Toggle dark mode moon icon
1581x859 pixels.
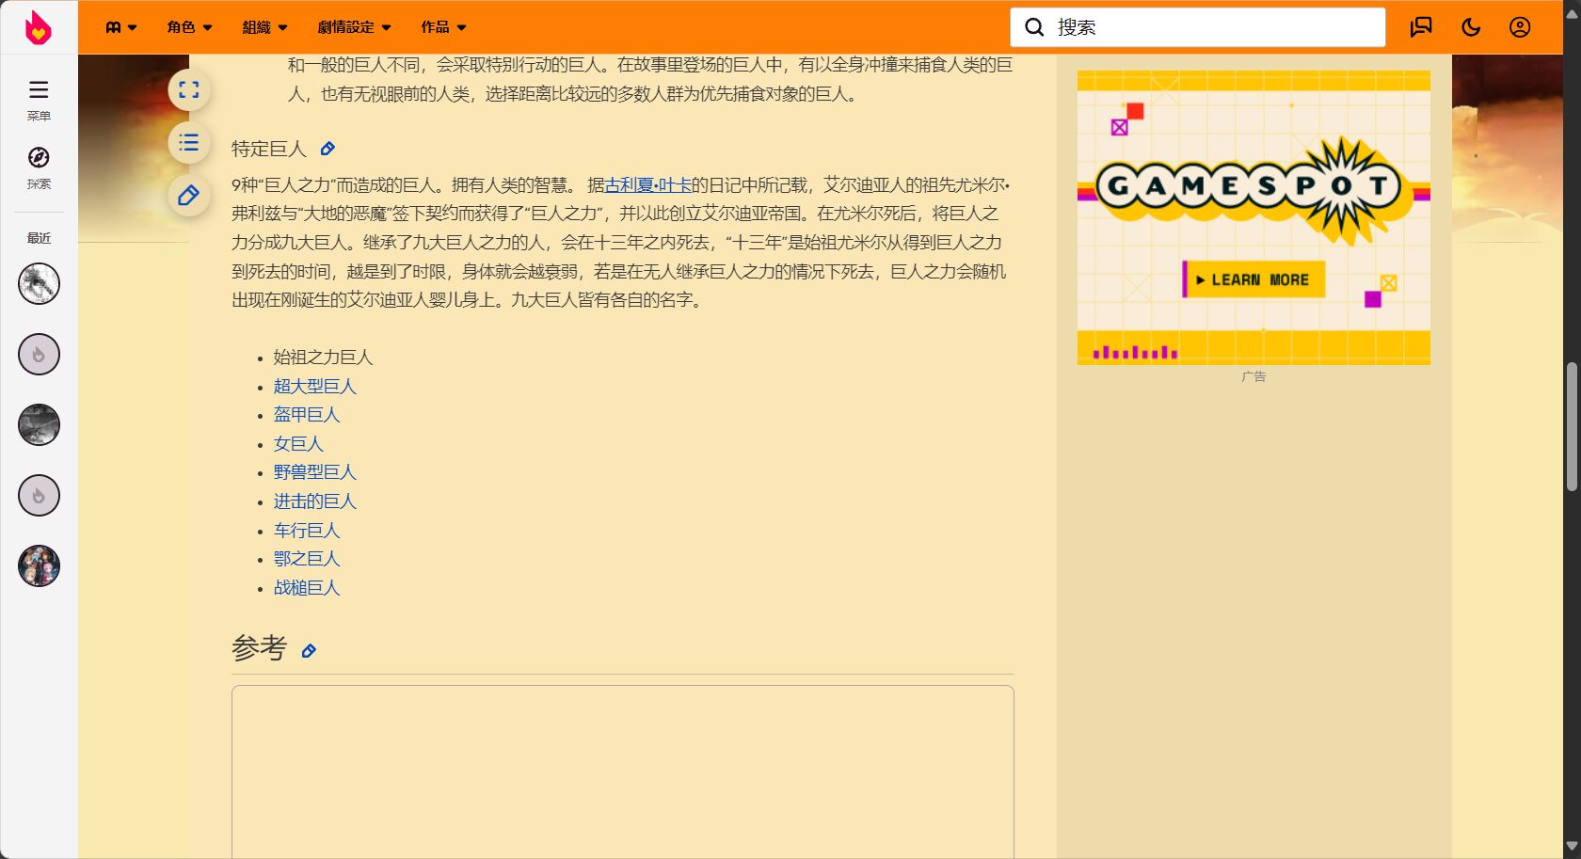(1471, 27)
